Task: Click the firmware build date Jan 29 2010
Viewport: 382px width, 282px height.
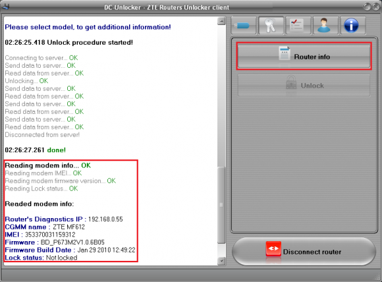Action: (106, 250)
